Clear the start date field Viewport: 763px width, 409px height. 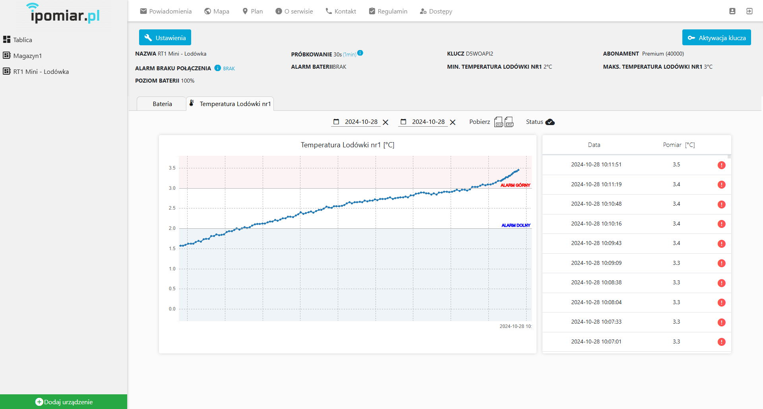(x=385, y=122)
